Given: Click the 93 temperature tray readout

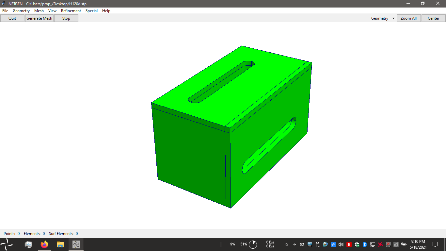Looking at the screenshot, I should [x=302, y=244].
